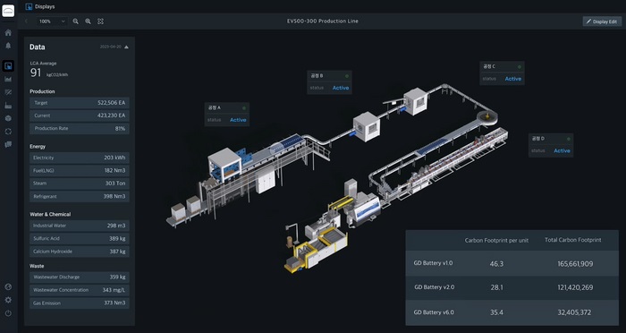The width and height of the screenshot is (626, 333).
Task: Select the GD Battery v2.0 row
Action: click(512, 287)
